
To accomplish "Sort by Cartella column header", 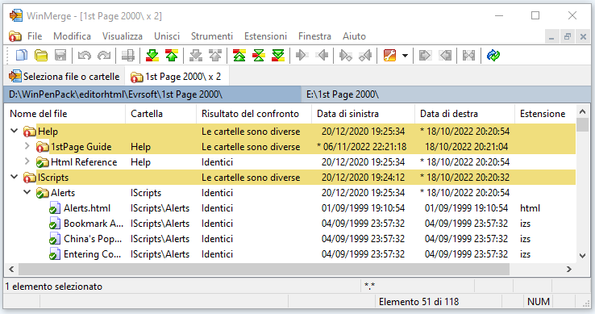I will coord(160,114).
